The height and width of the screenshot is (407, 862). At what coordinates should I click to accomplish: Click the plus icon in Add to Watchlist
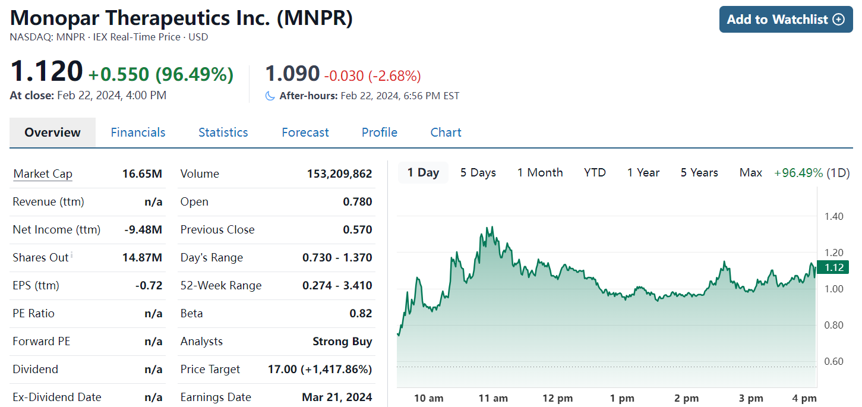coord(838,20)
